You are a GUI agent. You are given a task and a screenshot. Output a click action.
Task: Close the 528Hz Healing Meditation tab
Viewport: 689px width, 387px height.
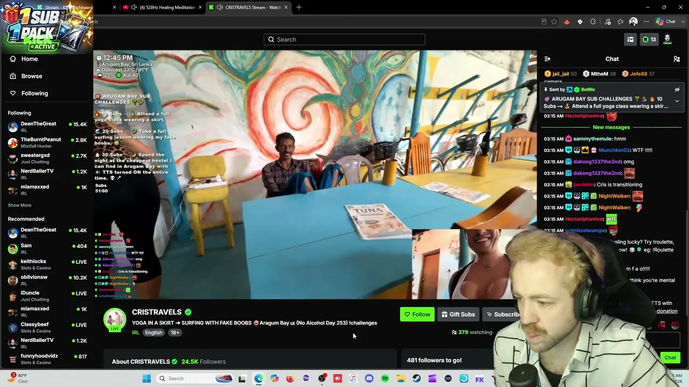[x=200, y=8]
